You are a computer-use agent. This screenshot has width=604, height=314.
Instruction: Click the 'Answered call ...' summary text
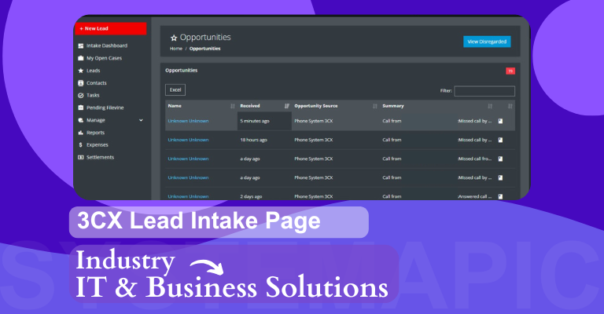[474, 196]
